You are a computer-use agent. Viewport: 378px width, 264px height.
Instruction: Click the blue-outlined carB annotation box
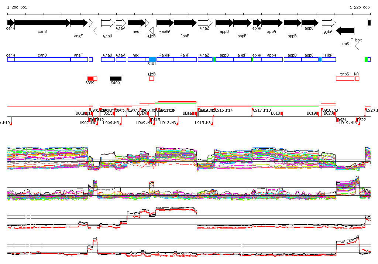tap(42, 60)
